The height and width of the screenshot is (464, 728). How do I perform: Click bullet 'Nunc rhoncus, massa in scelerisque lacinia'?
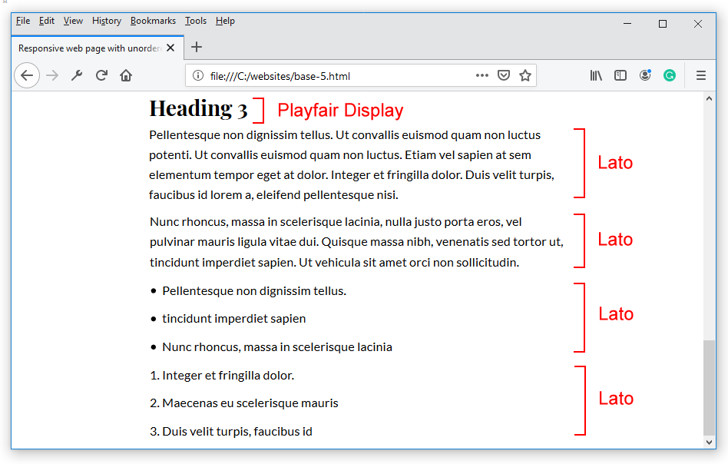tap(277, 347)
